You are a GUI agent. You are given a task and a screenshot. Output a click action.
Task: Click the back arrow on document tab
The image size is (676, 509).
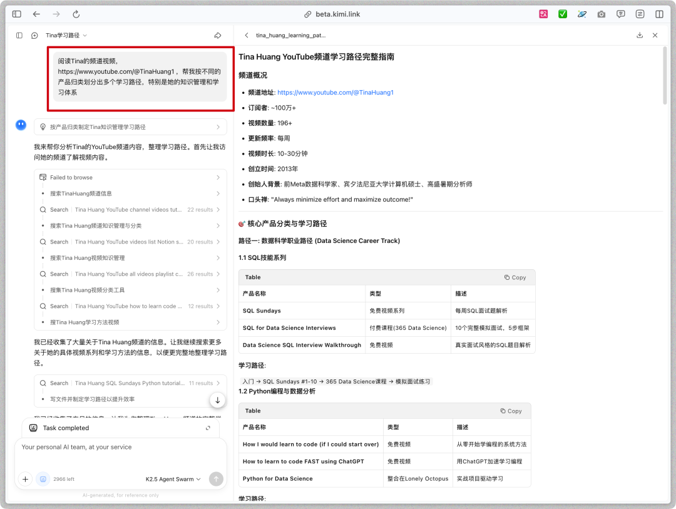247,35
